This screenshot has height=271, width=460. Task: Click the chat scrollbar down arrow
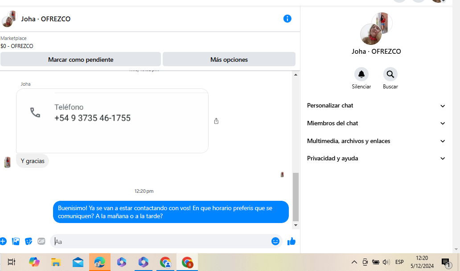tap(296, 225)
